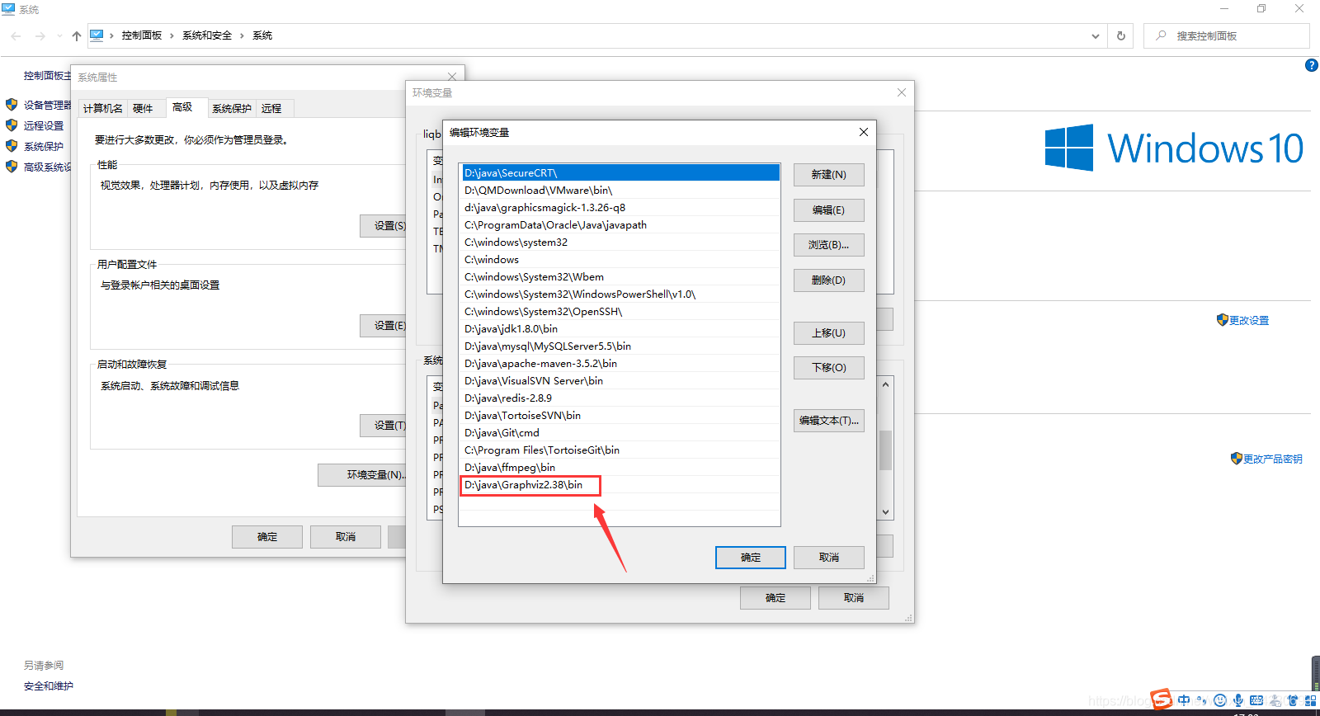The image size is (1320, 716).
Task: Click shield icon beside 设备管理器
Action: pyautogui.click(x=12, y=105)
